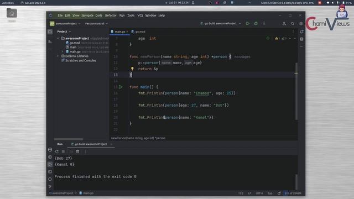Screen dimensions: 354x199
Task: Click GoLand 2023.2.4 app indicator in top bar
Action: tap(33, 3)
